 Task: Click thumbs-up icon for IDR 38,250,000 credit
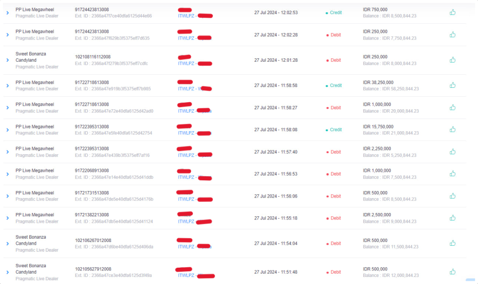click(x=452, y=85)
